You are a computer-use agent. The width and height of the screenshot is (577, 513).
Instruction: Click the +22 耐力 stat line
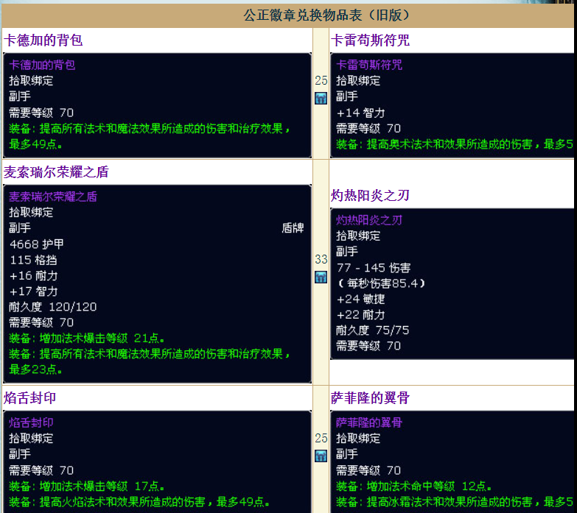tap(360, 315)
